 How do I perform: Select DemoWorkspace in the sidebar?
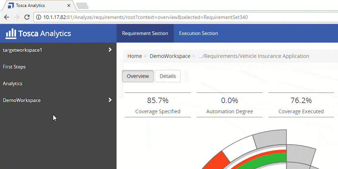click(x=21, y=100)
